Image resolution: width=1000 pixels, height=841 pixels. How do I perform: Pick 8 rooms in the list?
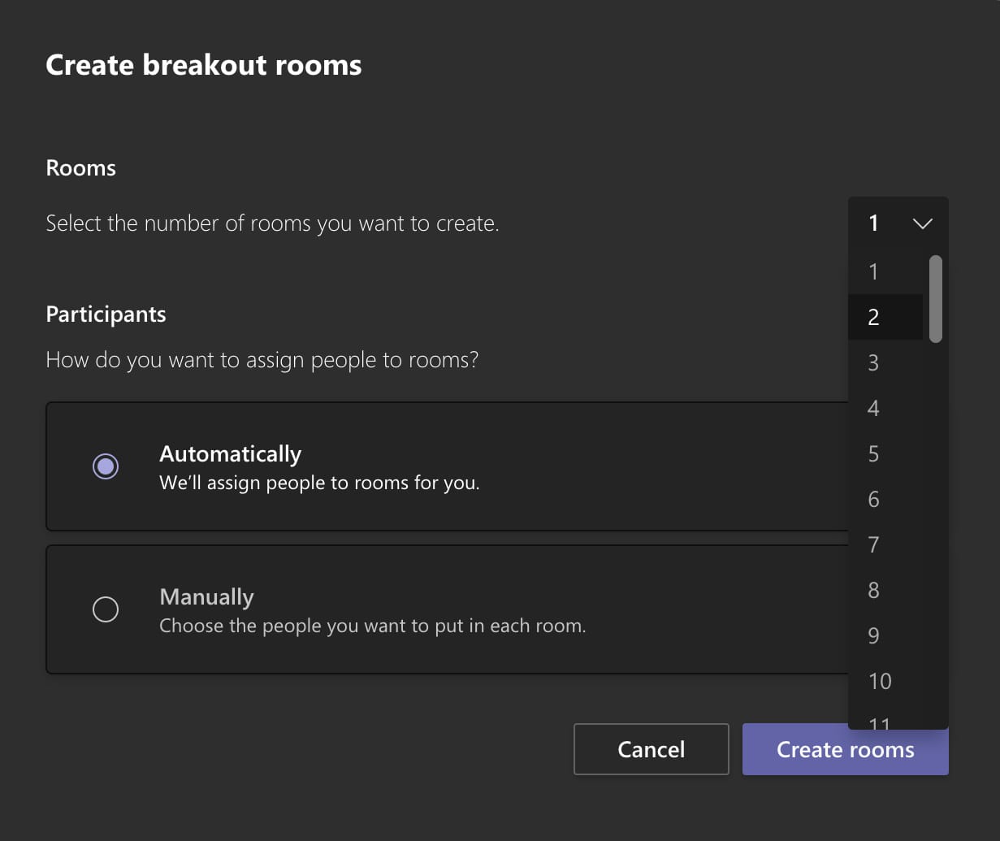pyautogui.click(x=874, y=590)
